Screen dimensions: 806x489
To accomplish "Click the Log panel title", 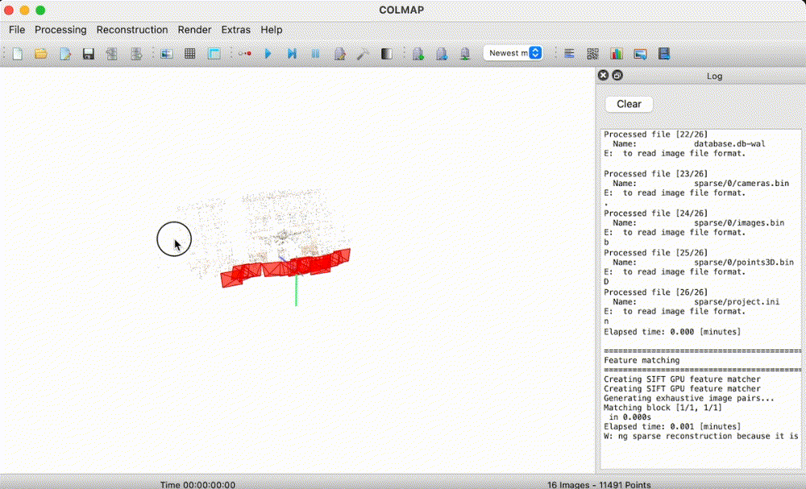I will pos(714,76).
